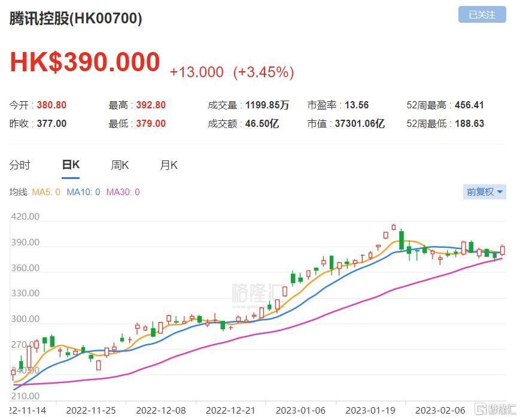Click the 2022-12-08 date axis label
The height and width of the screenshot is (419, 520).
pyautogui.click(x=161, y=411)
